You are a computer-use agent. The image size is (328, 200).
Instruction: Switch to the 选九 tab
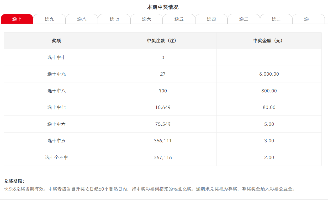pos(49,19)
